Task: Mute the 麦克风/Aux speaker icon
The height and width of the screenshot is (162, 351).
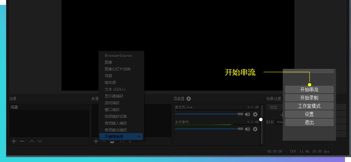Action: click(247, 114)
